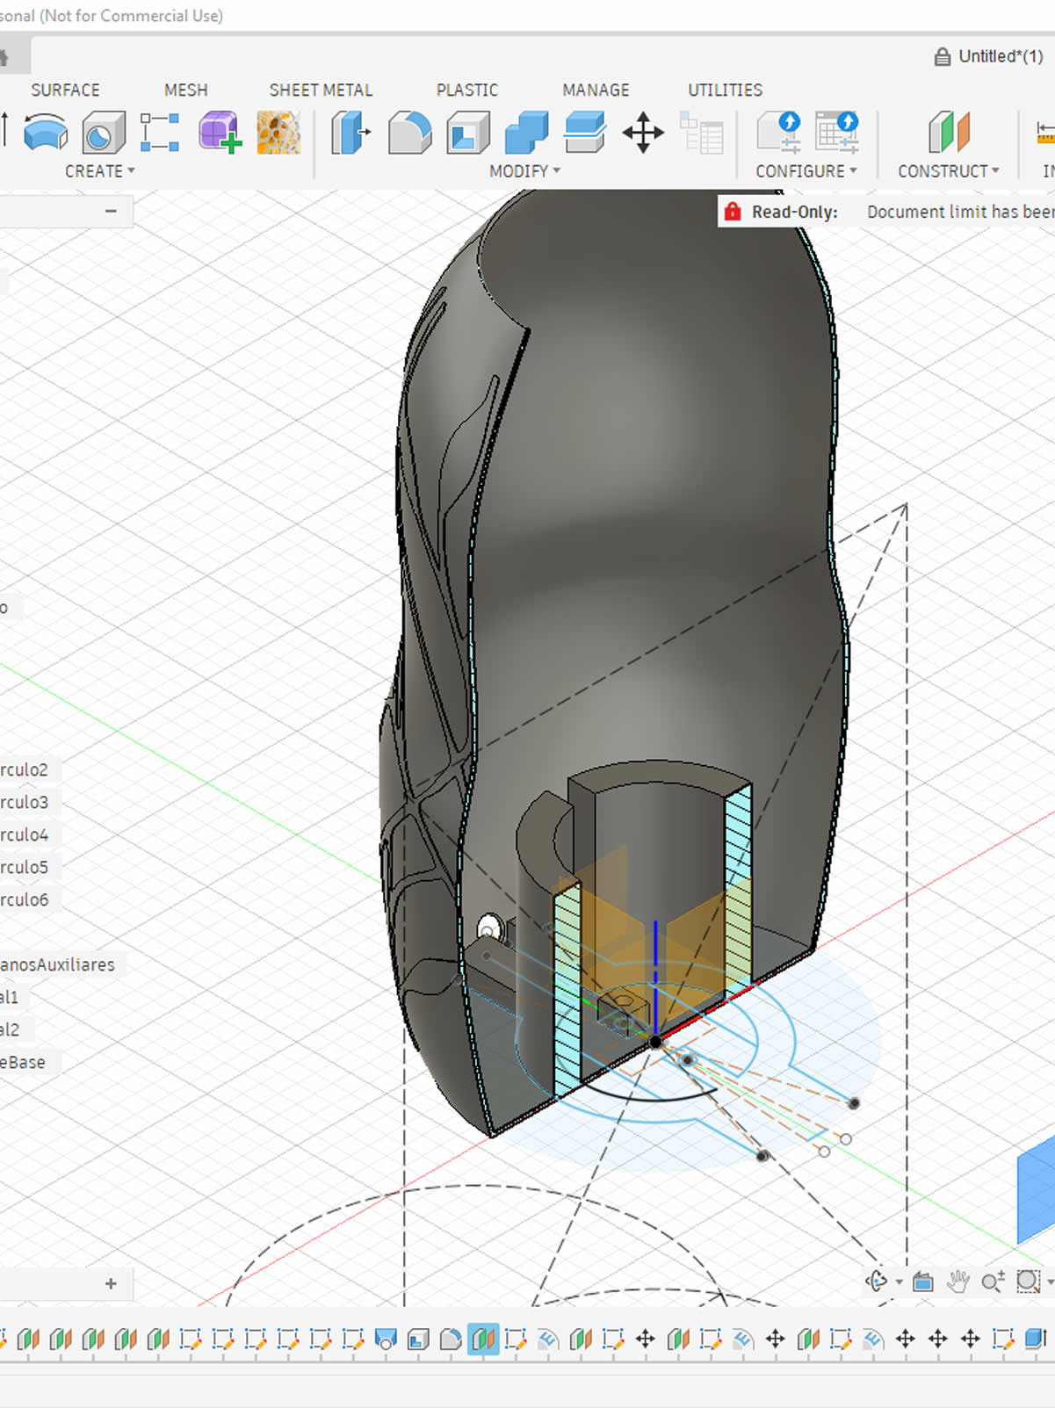Select the highlighted timeline feature

click(x=483, y=1339)
